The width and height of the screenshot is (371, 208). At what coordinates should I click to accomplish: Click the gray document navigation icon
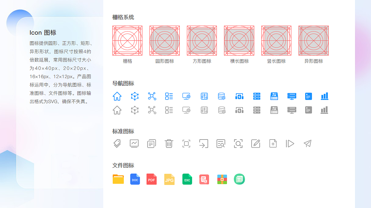coord(308,110)
